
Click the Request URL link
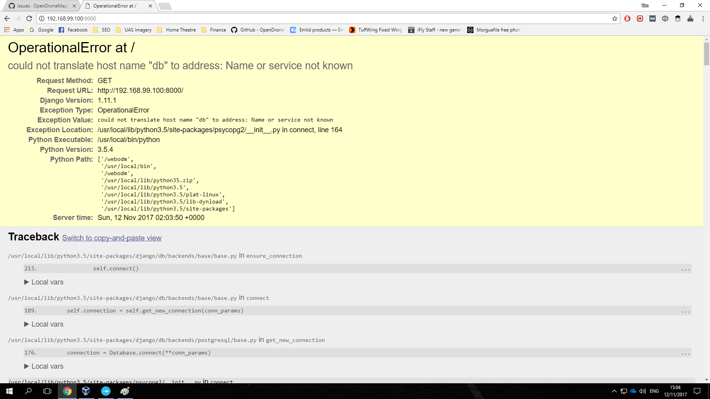pyautogui.click(x=140, y=90)
